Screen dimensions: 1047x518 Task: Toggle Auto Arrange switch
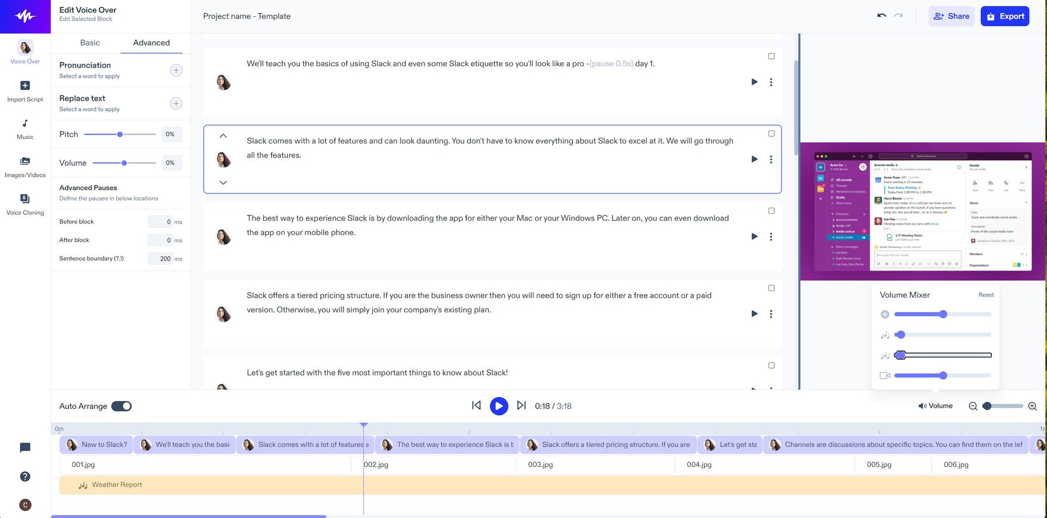[x=122, y=406]
